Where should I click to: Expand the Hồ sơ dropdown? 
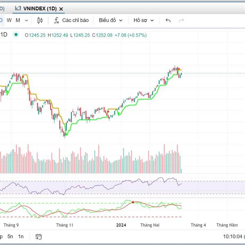pyautogui.click(x=144, y=20)
